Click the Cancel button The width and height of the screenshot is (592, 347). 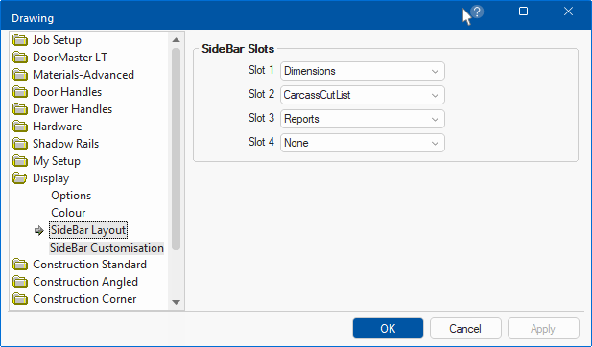(x=465, y=329)
